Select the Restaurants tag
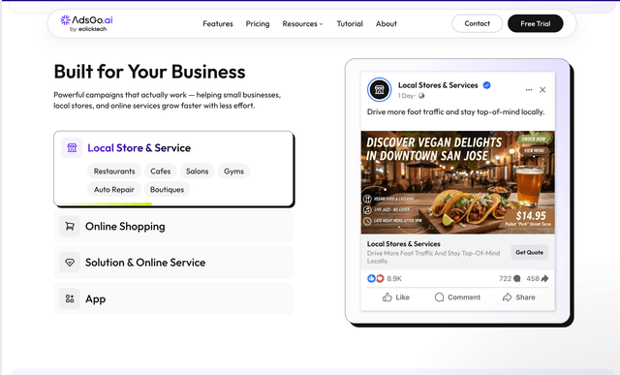This screenshot has height=375, width=620. (x=114, y=172)
